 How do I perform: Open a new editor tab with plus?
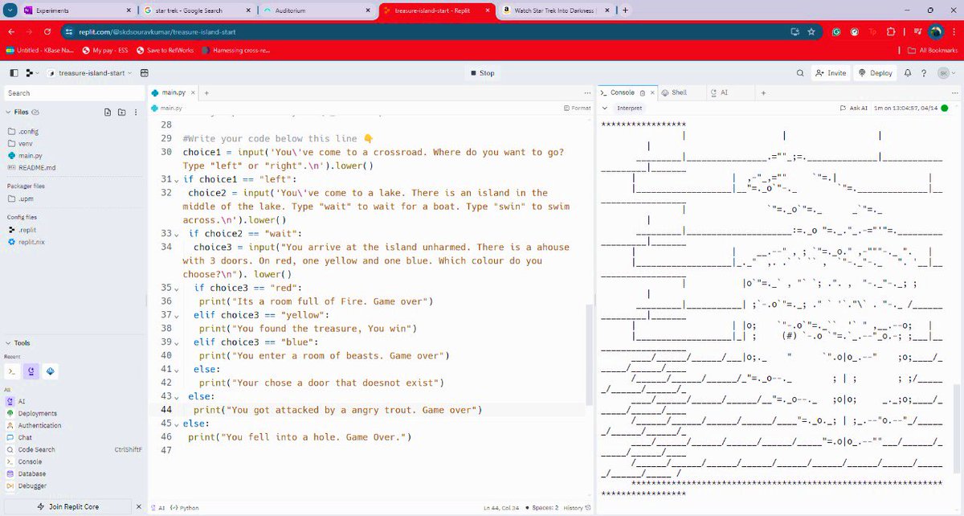click(206, 93)
